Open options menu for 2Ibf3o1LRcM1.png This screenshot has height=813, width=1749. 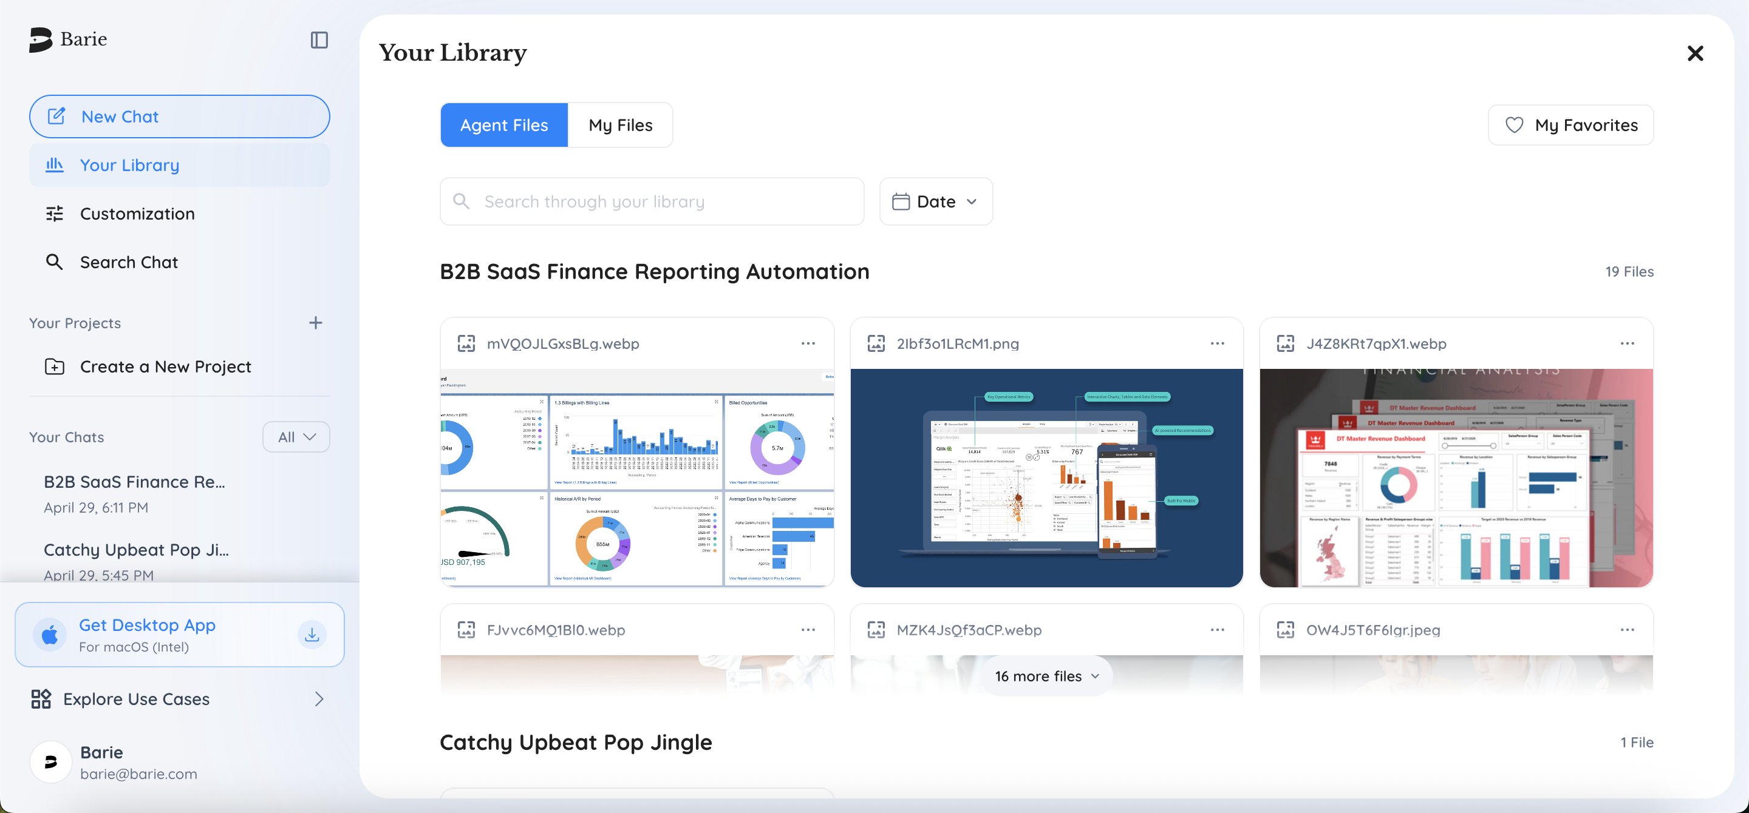(x=1218, y=343)
